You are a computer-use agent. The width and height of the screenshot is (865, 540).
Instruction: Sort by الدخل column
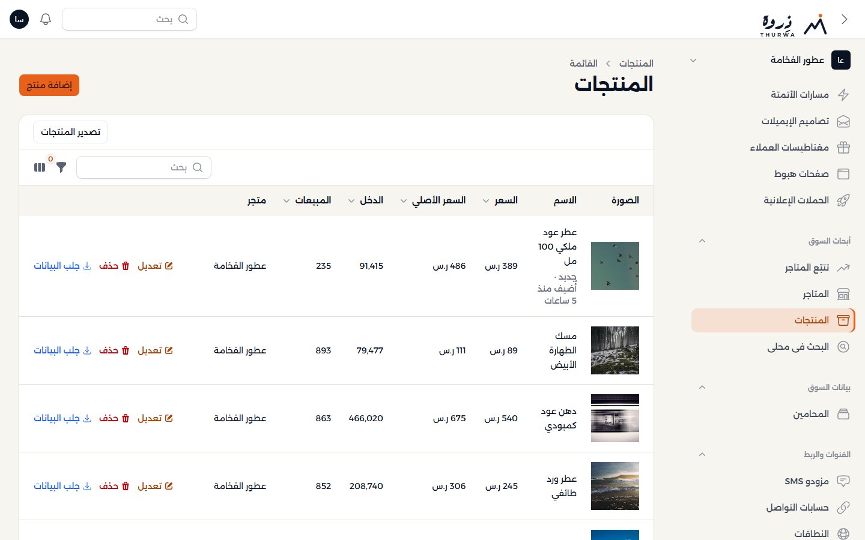coord(365,200)
